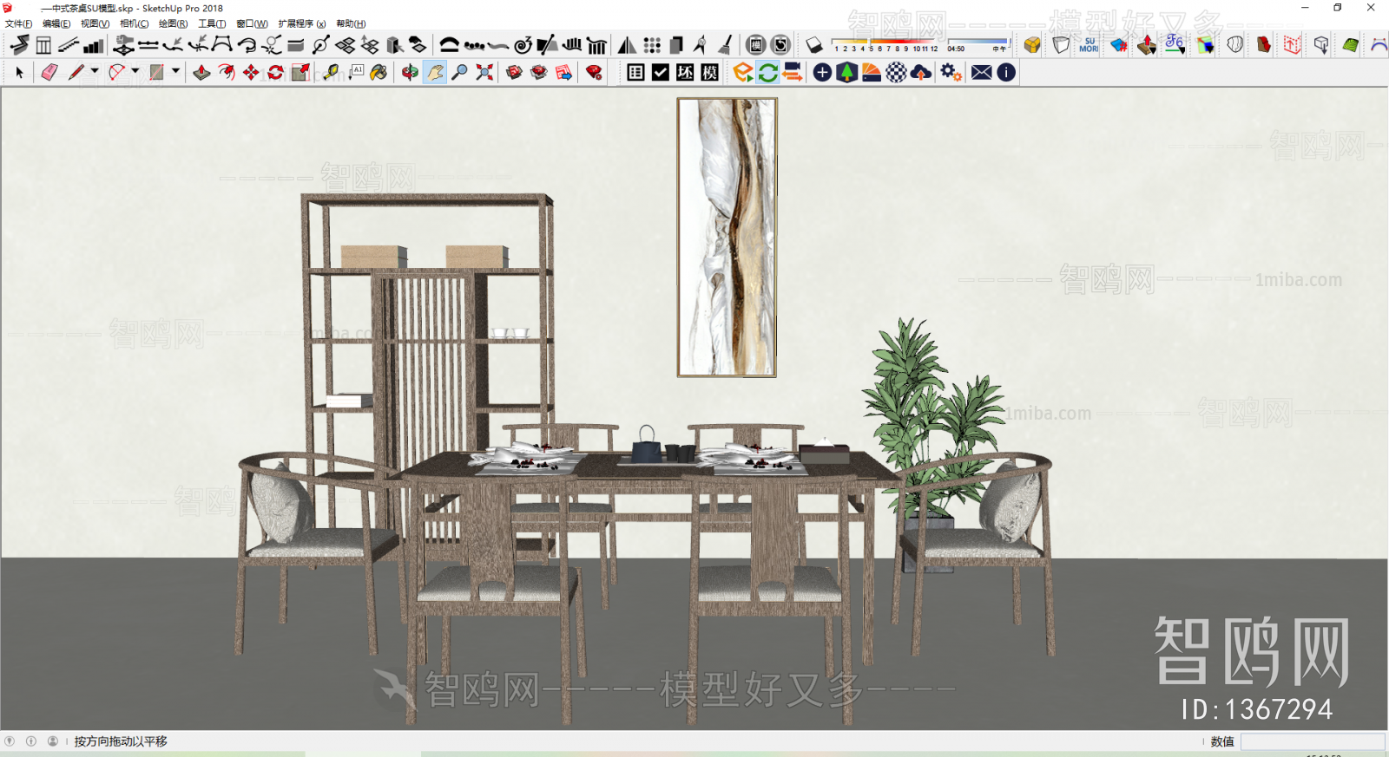Click the blue plus circle icon
This screenshot has height=757, width=1389.
[822, 73]
